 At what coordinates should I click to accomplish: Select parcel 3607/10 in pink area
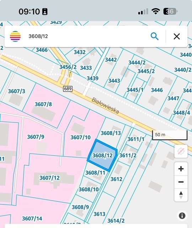coord(80,137)
